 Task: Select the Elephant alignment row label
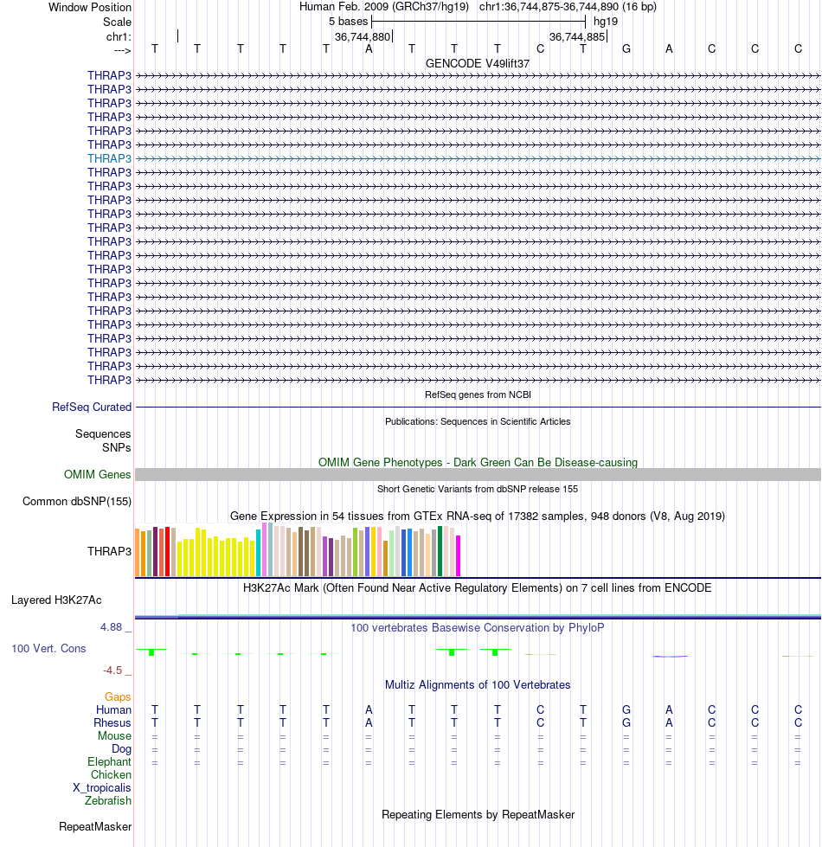pos(109,761)
